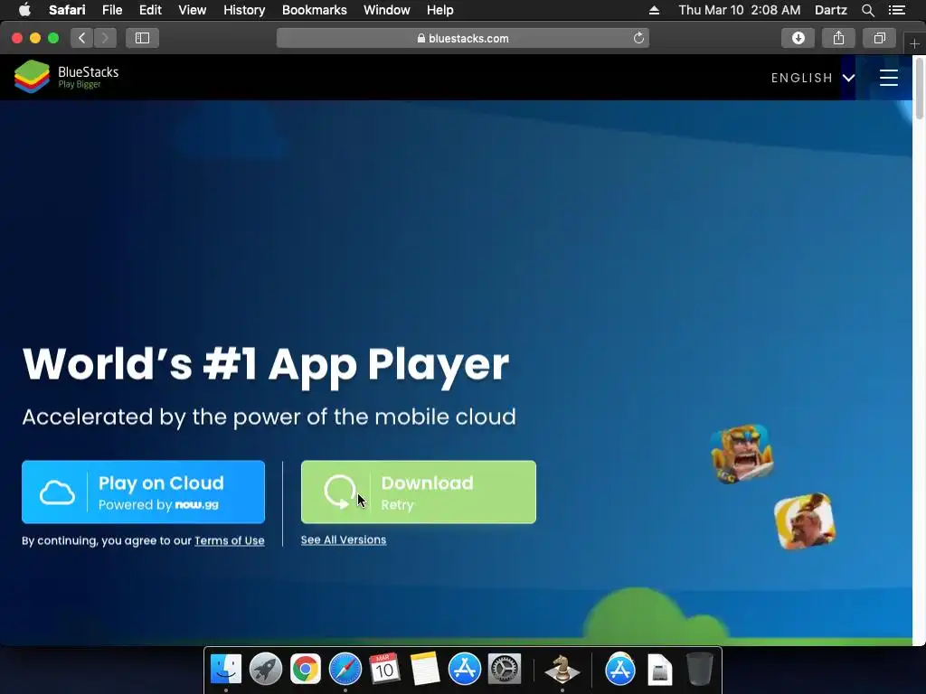
Task: Open Calendar from the dock
Action: 384,670
